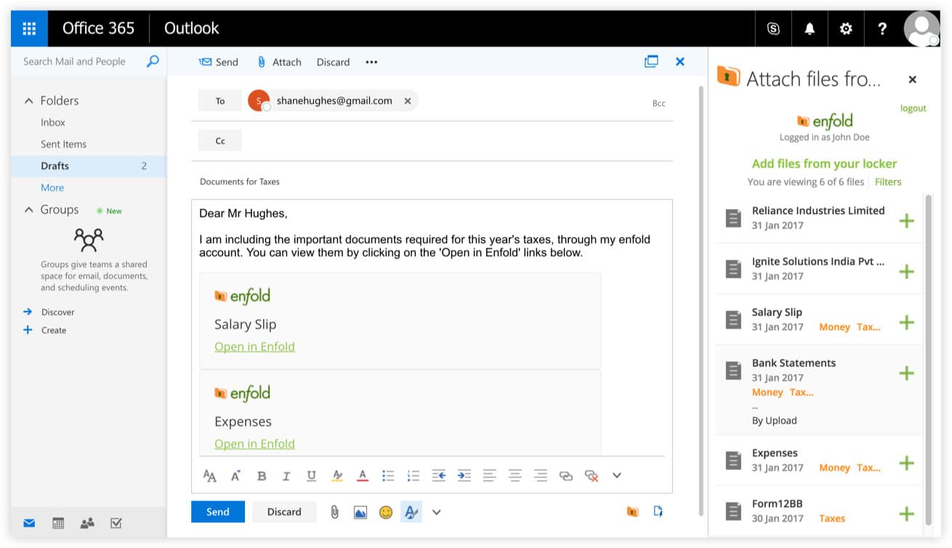952x548 pixels.
Task: Remove shanehughes@gmail.com from recipients
Action: click(x=408, y=101)
